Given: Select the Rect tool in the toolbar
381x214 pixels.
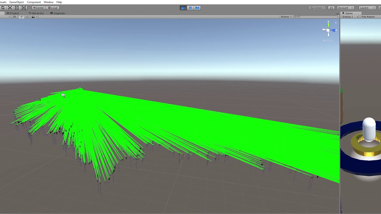Looking at the screenshot, I should tap(17, 8).
